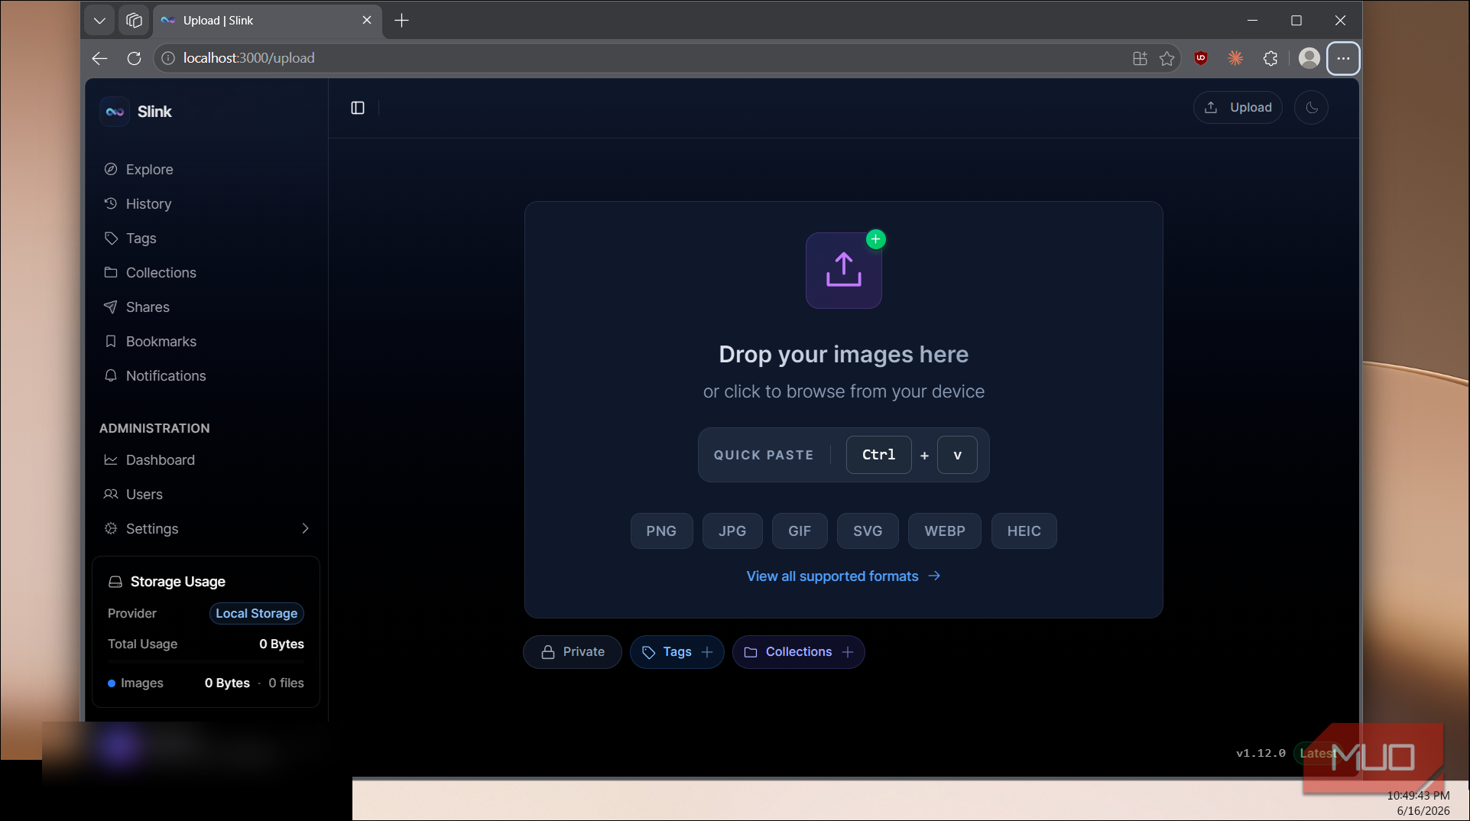This screenshot has height=821, width=1470.
Task: Open the administration Dashboard
Action: 160,460
